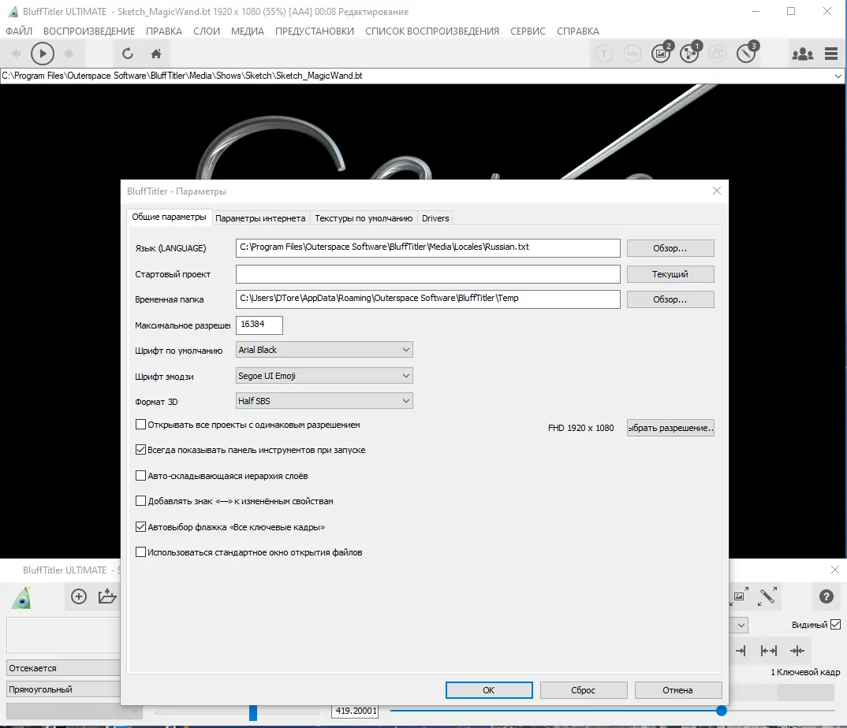847x728 pixels.
Task: Uncheck 'Автовыбор флажка «Все ключевые кадры»'
Action: [140, 527]
